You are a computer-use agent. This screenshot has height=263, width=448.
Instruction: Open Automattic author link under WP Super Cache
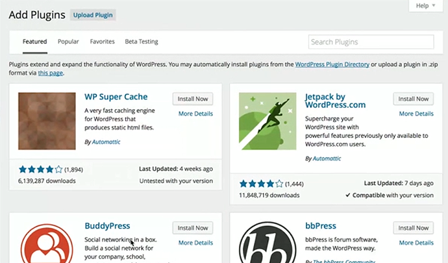[106, 142]
